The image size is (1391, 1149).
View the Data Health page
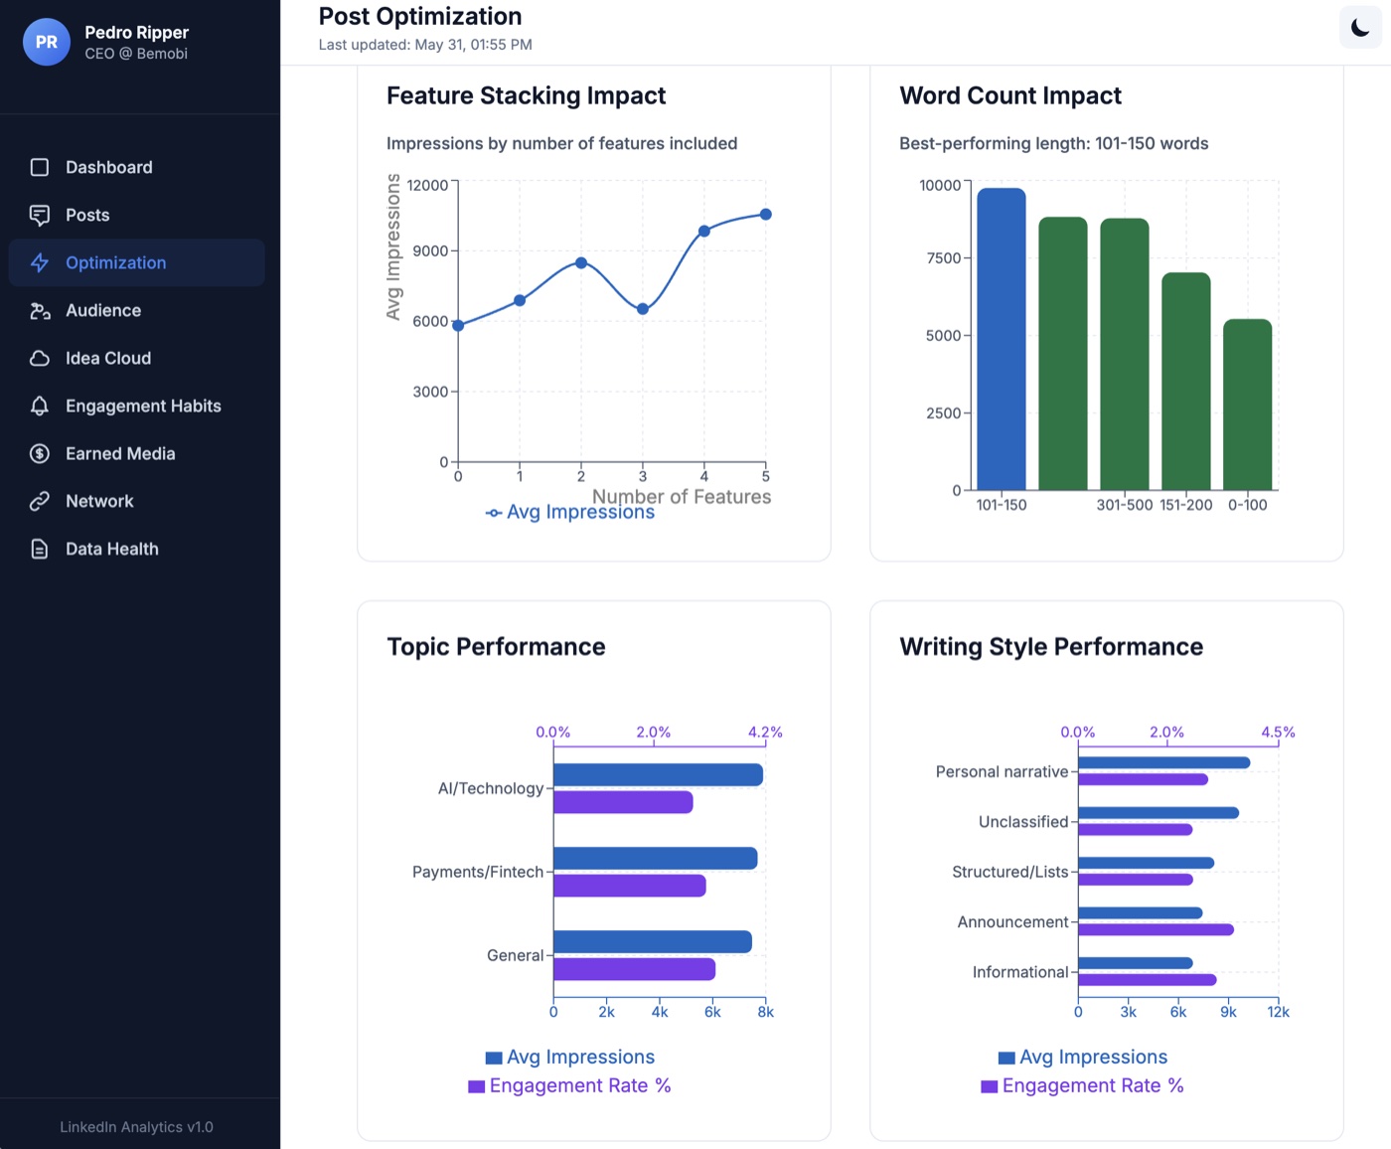(x=137, y=549)
